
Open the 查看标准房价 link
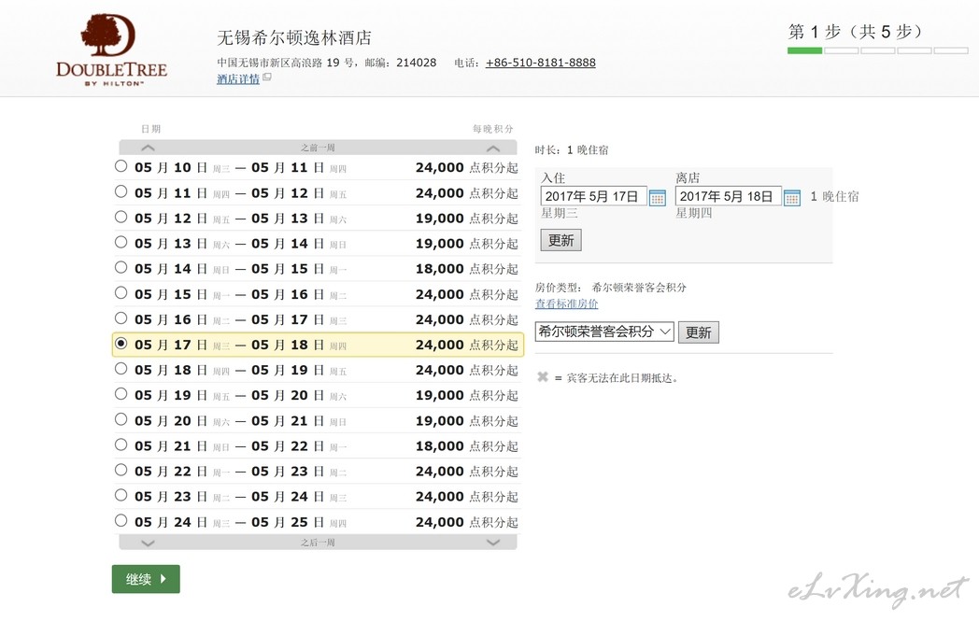566,303
